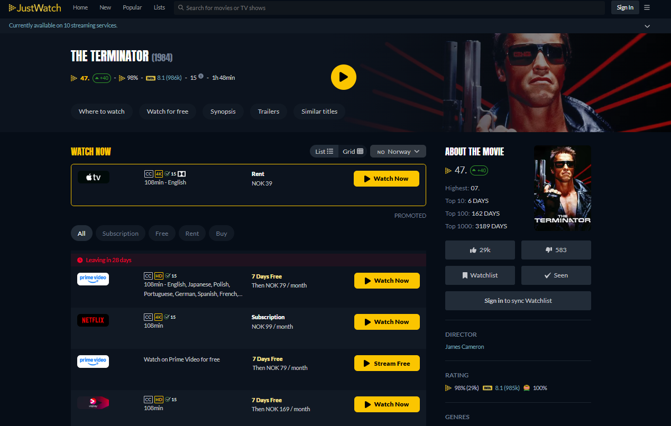Jump to Watch for free section

coord(168,112)
